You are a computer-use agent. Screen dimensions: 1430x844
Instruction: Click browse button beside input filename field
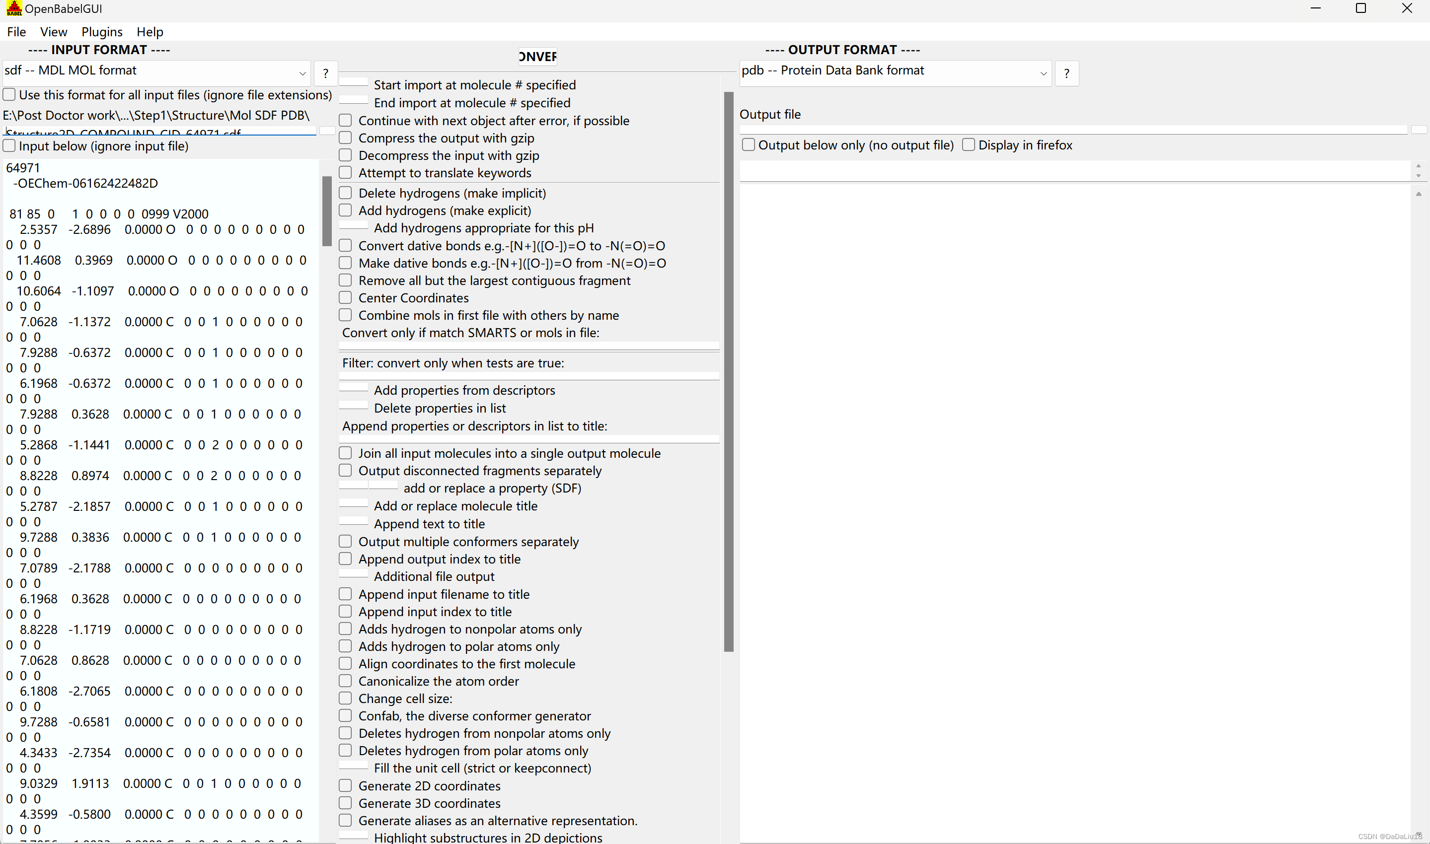pyautogui.click(x=327, y=131)
